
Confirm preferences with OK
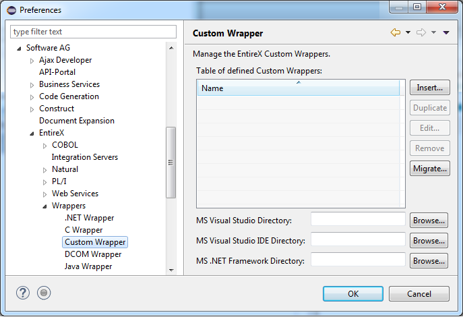353,293
